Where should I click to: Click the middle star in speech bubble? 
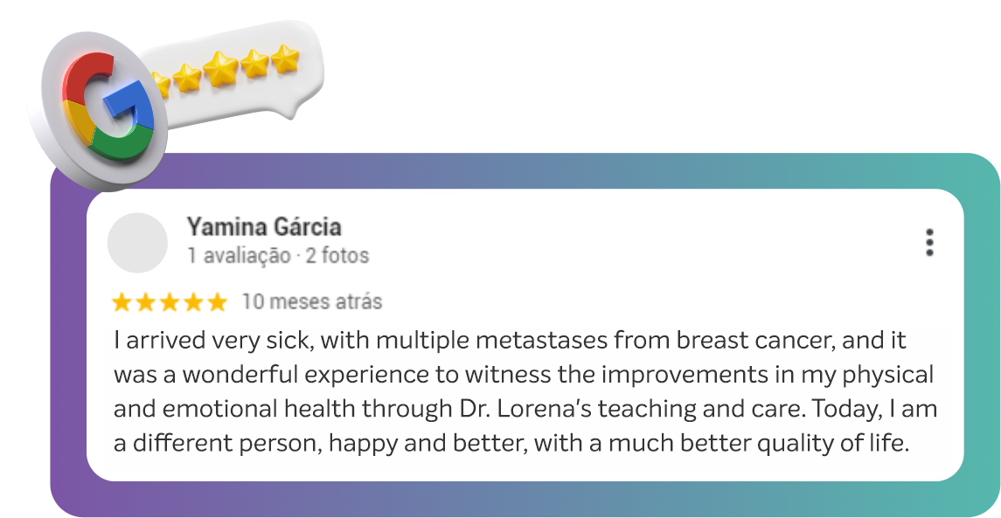pyautogui.click(x=220, y=69)
